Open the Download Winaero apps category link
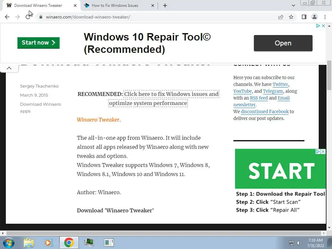This screenshot has height=249, width=332. coord(41,108)
